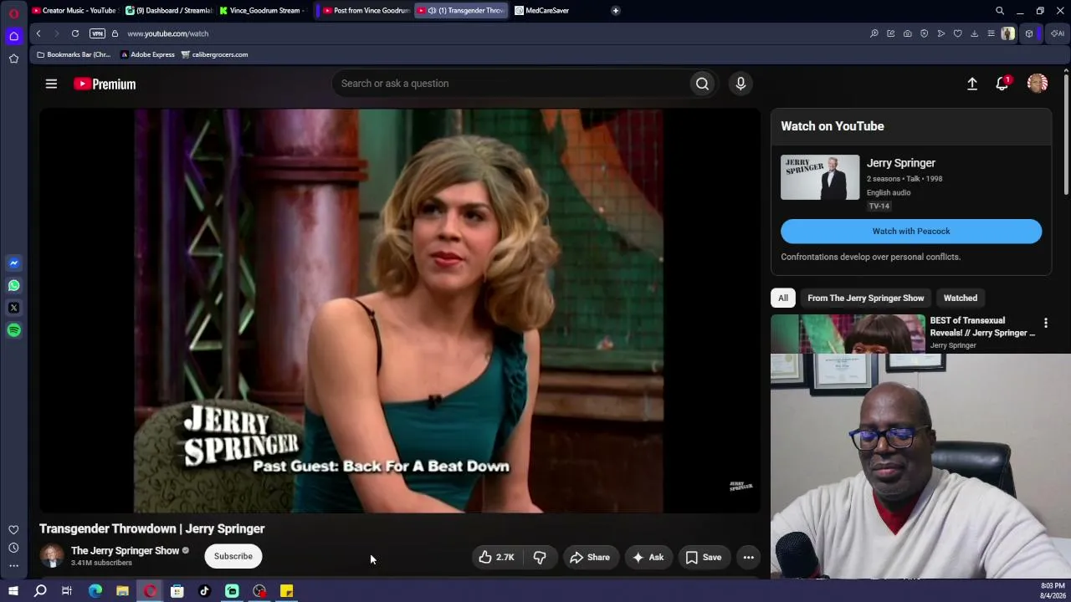Open the Adobe Express bookmark
The image size is (1071, 602).
click(x=148, y=54)
